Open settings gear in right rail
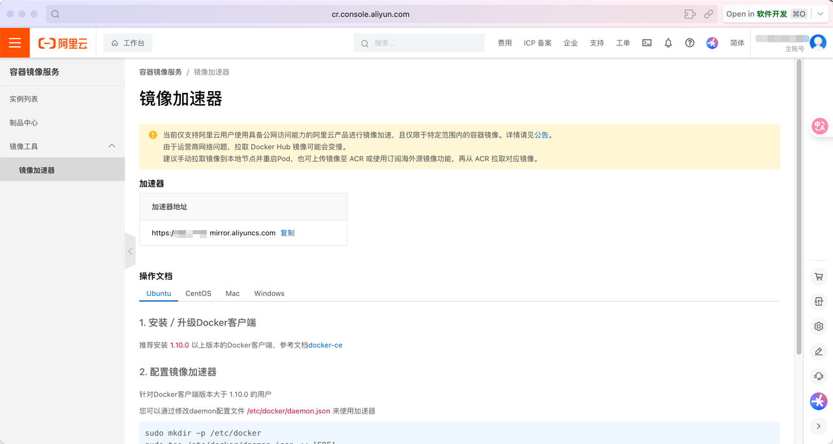Viewport: 833px width, 444px height. (819, 326)
